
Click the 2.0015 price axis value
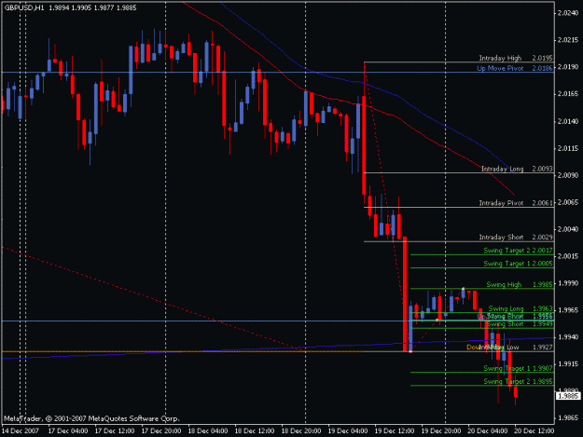coord(568,256)
